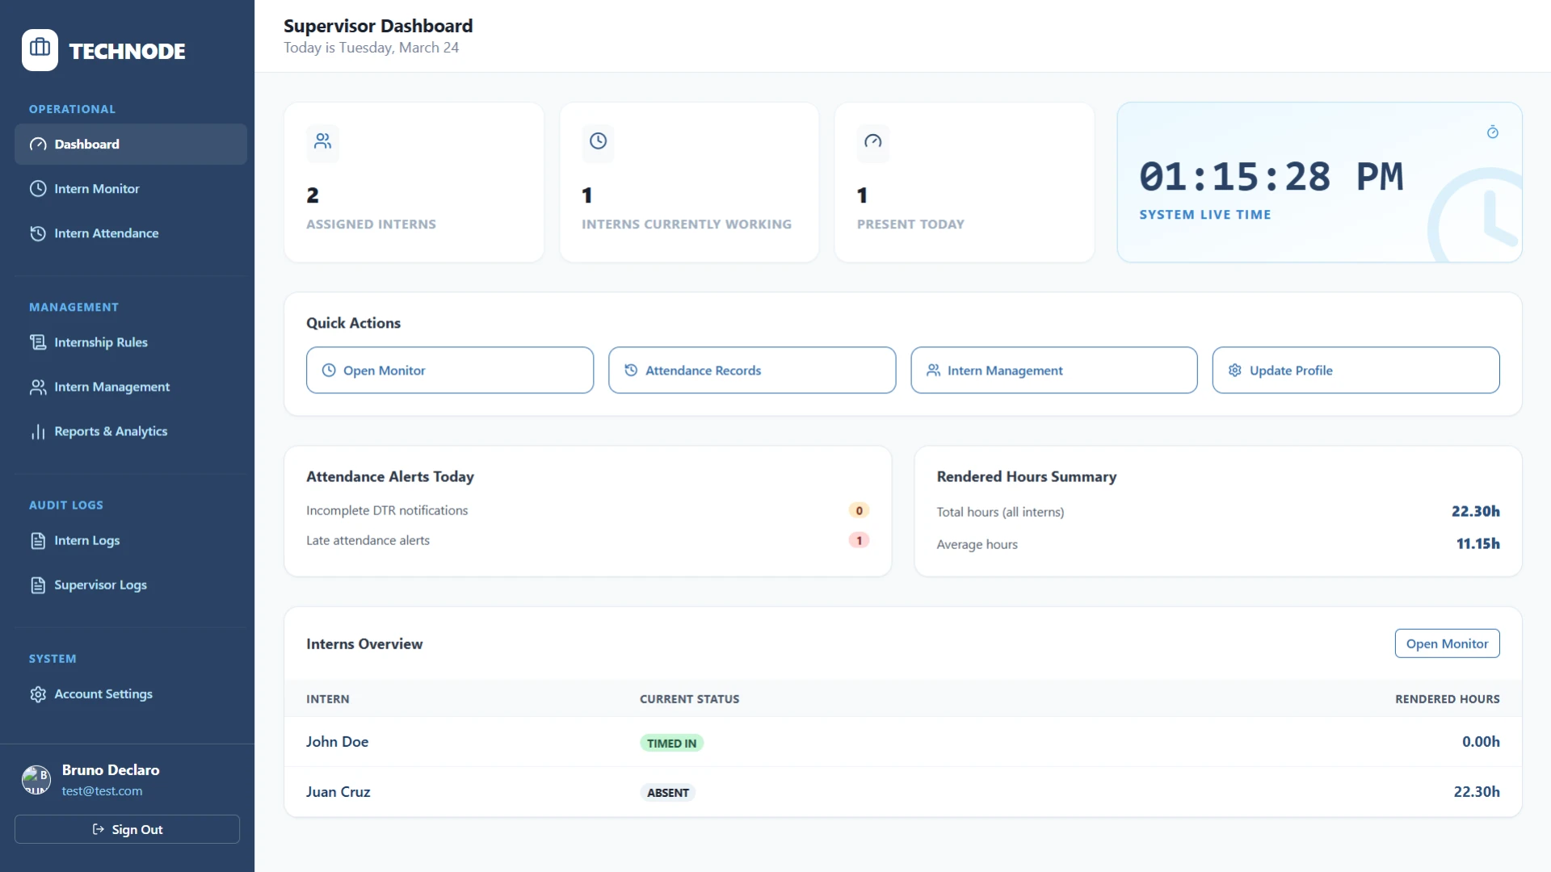Select intern name John Doe

pos(337,742)
